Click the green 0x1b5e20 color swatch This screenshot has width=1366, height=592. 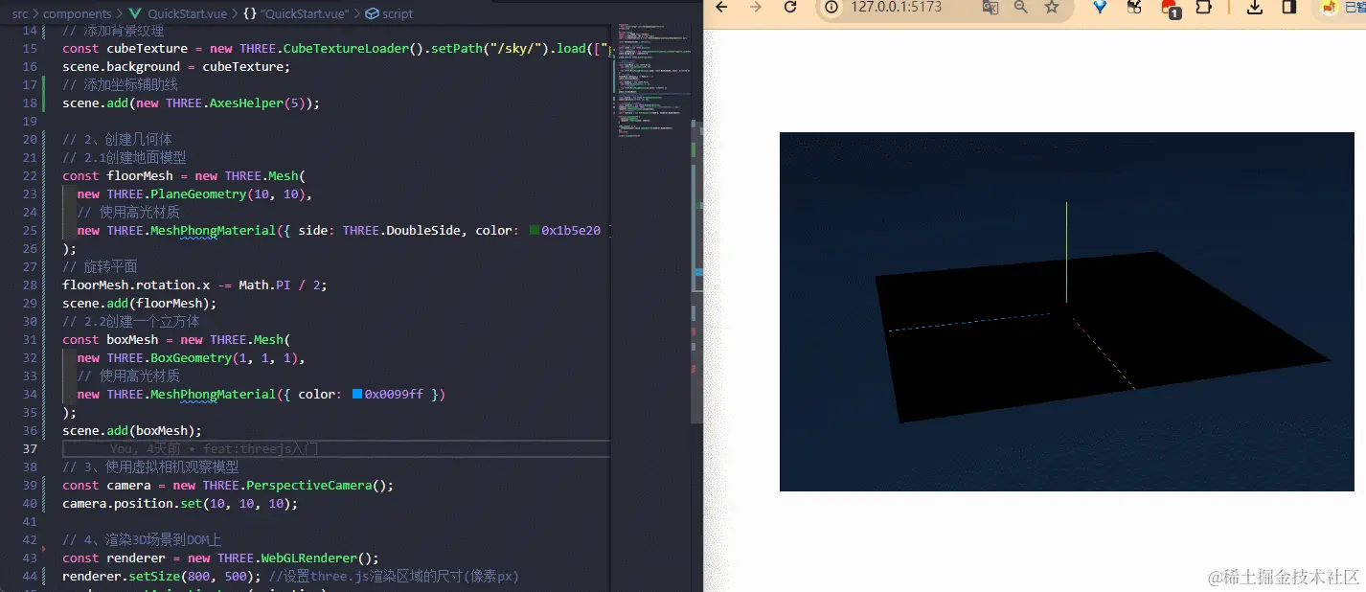535,231
